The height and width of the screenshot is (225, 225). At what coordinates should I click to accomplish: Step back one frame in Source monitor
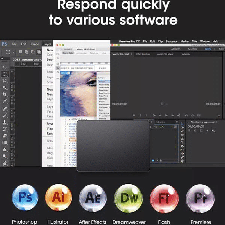pos(160,115)
